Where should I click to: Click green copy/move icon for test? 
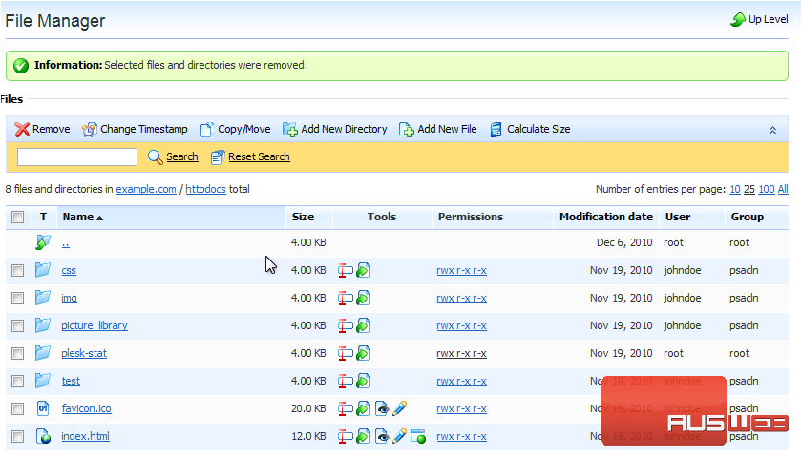click(363, 381)
